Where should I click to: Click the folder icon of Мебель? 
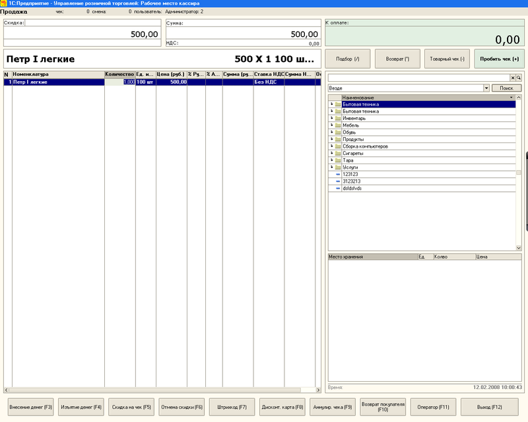(x=338, y=125)
